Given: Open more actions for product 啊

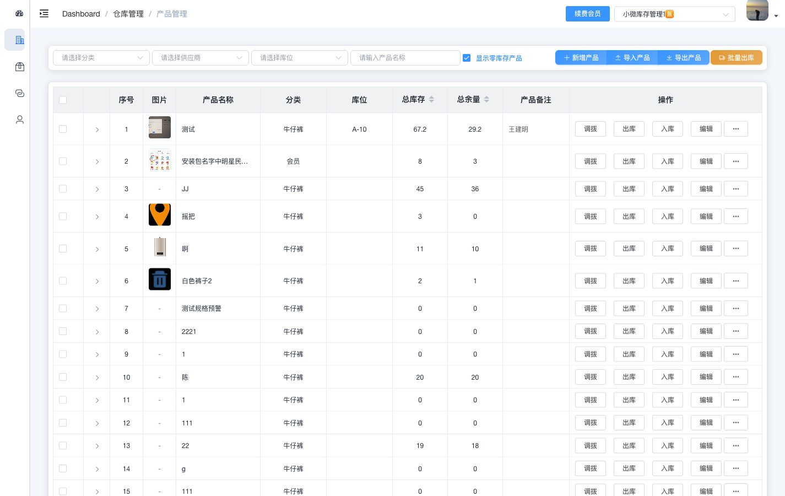Looking at the screenshot, I should click(x=736, y=249).
